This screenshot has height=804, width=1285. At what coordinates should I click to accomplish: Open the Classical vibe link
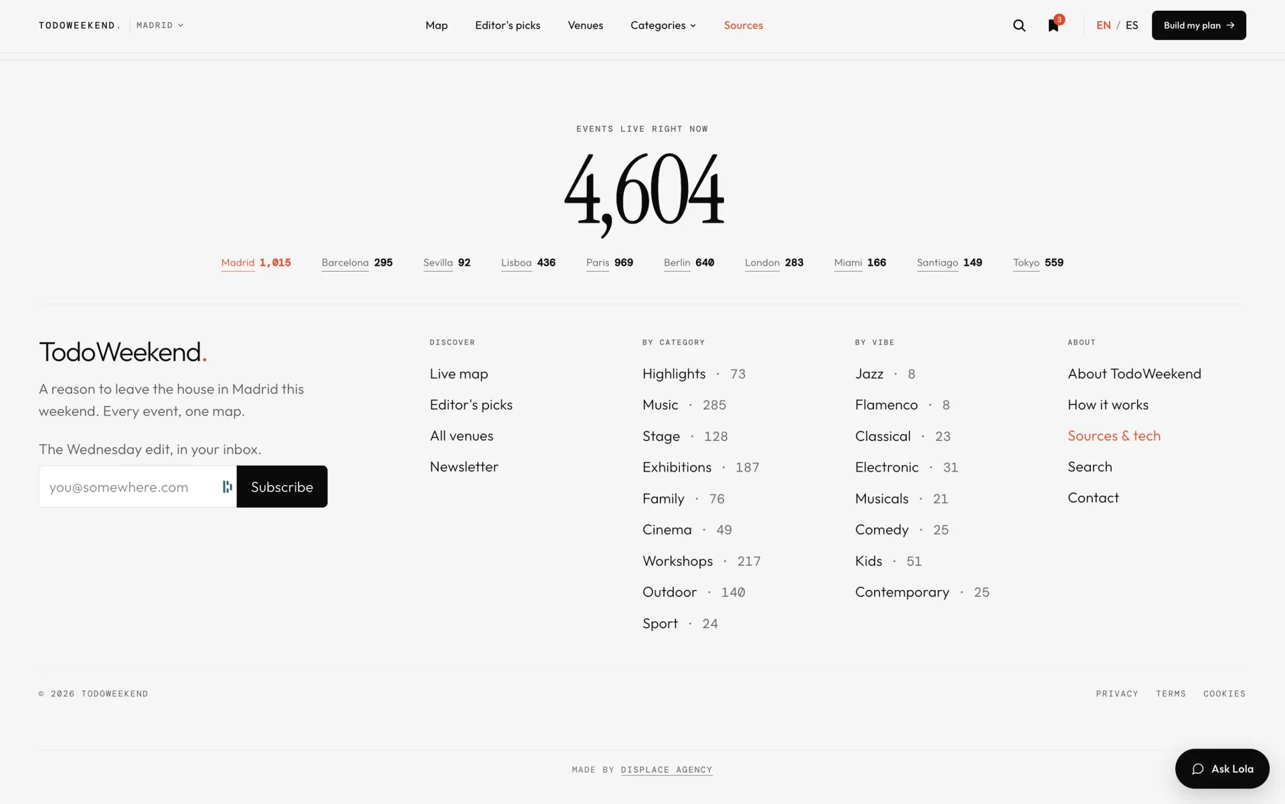[883, 436]
